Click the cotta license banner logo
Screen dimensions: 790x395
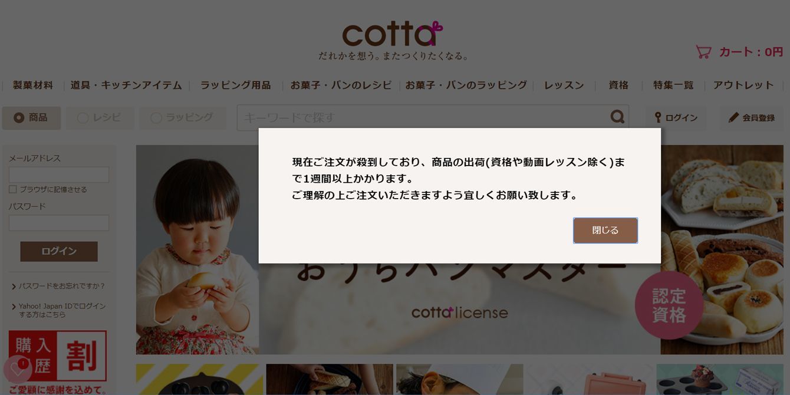[460, 312]
